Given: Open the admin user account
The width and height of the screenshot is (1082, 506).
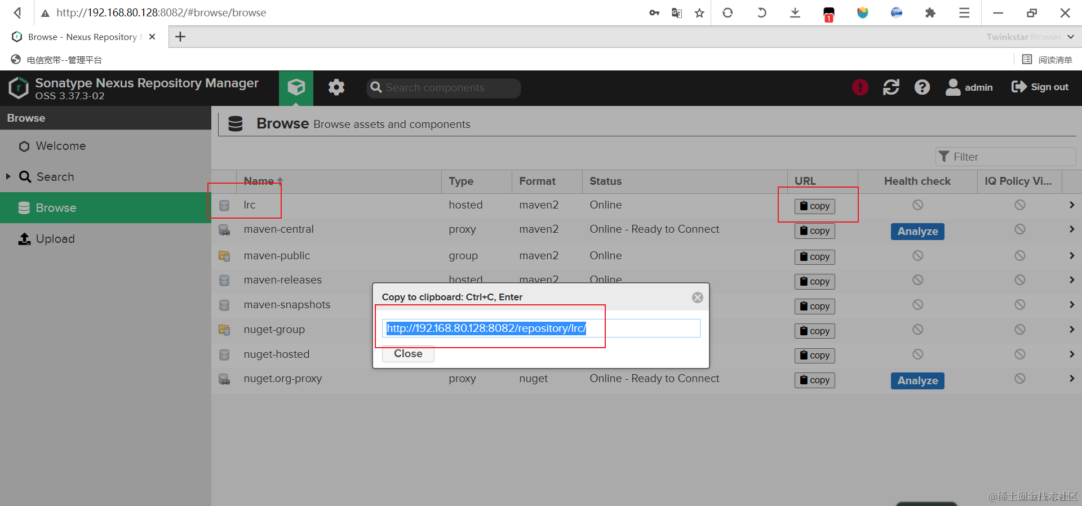Looking at the screenshot, I should tap(969, 87).
